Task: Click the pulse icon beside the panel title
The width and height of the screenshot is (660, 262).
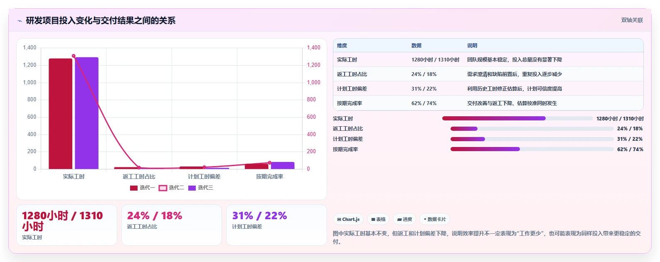Action: tap(20, 21)
